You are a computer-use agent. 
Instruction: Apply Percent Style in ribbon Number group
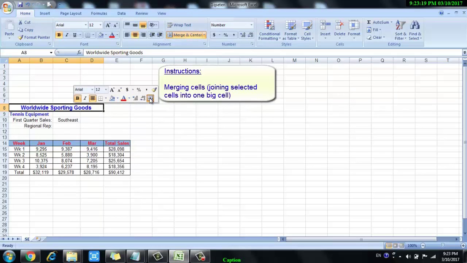225,35
